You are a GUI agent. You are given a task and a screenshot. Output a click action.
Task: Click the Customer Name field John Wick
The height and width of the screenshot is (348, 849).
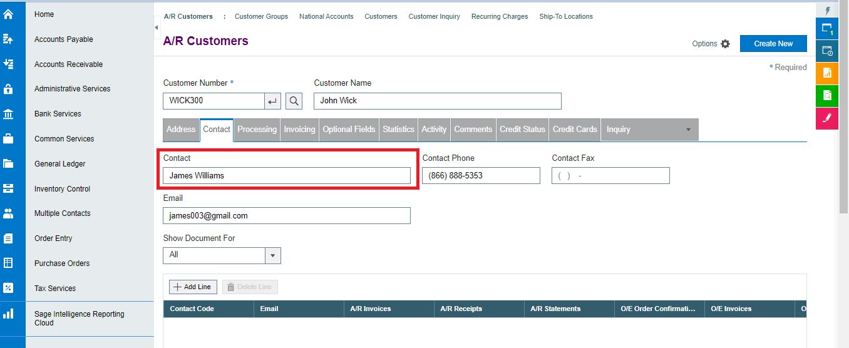438,101
